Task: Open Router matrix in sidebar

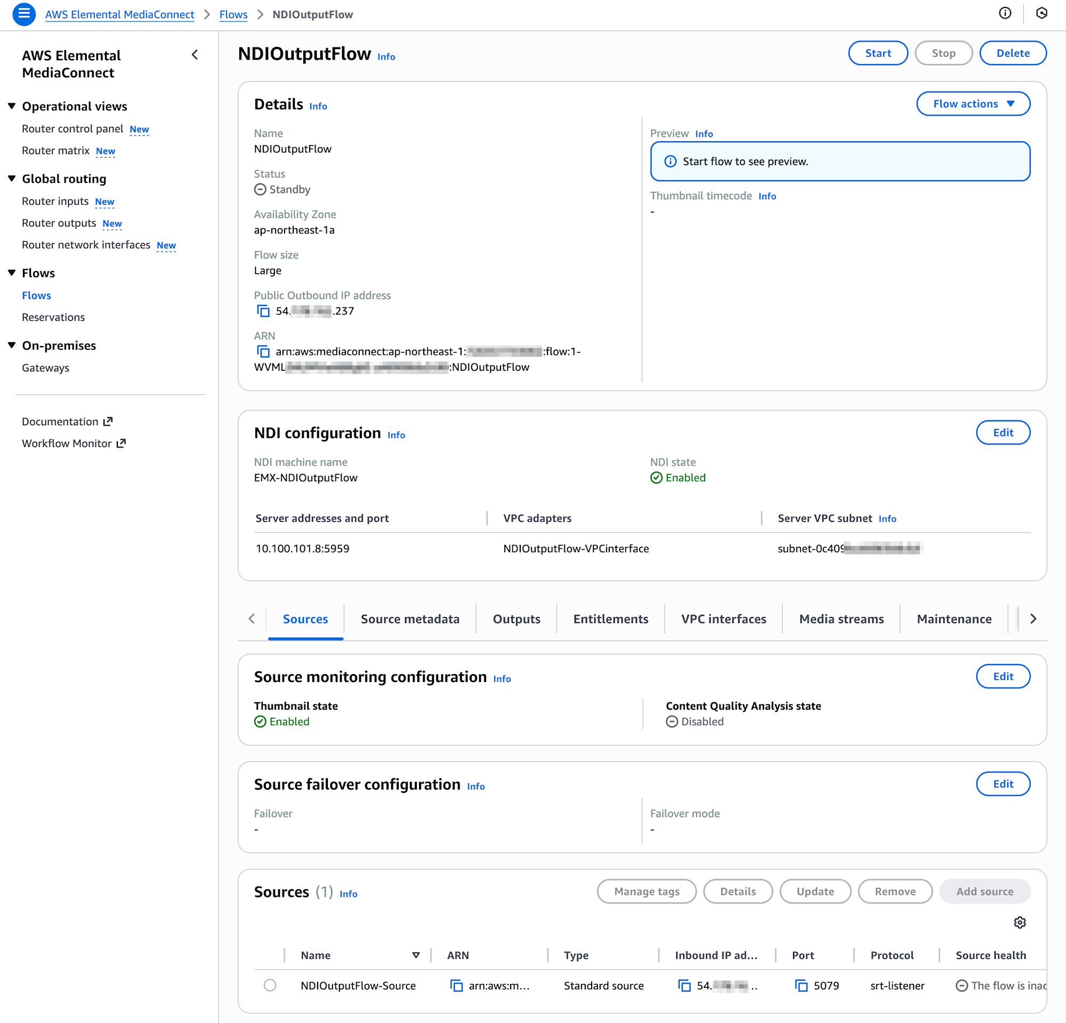Action: tap(55, 151)
